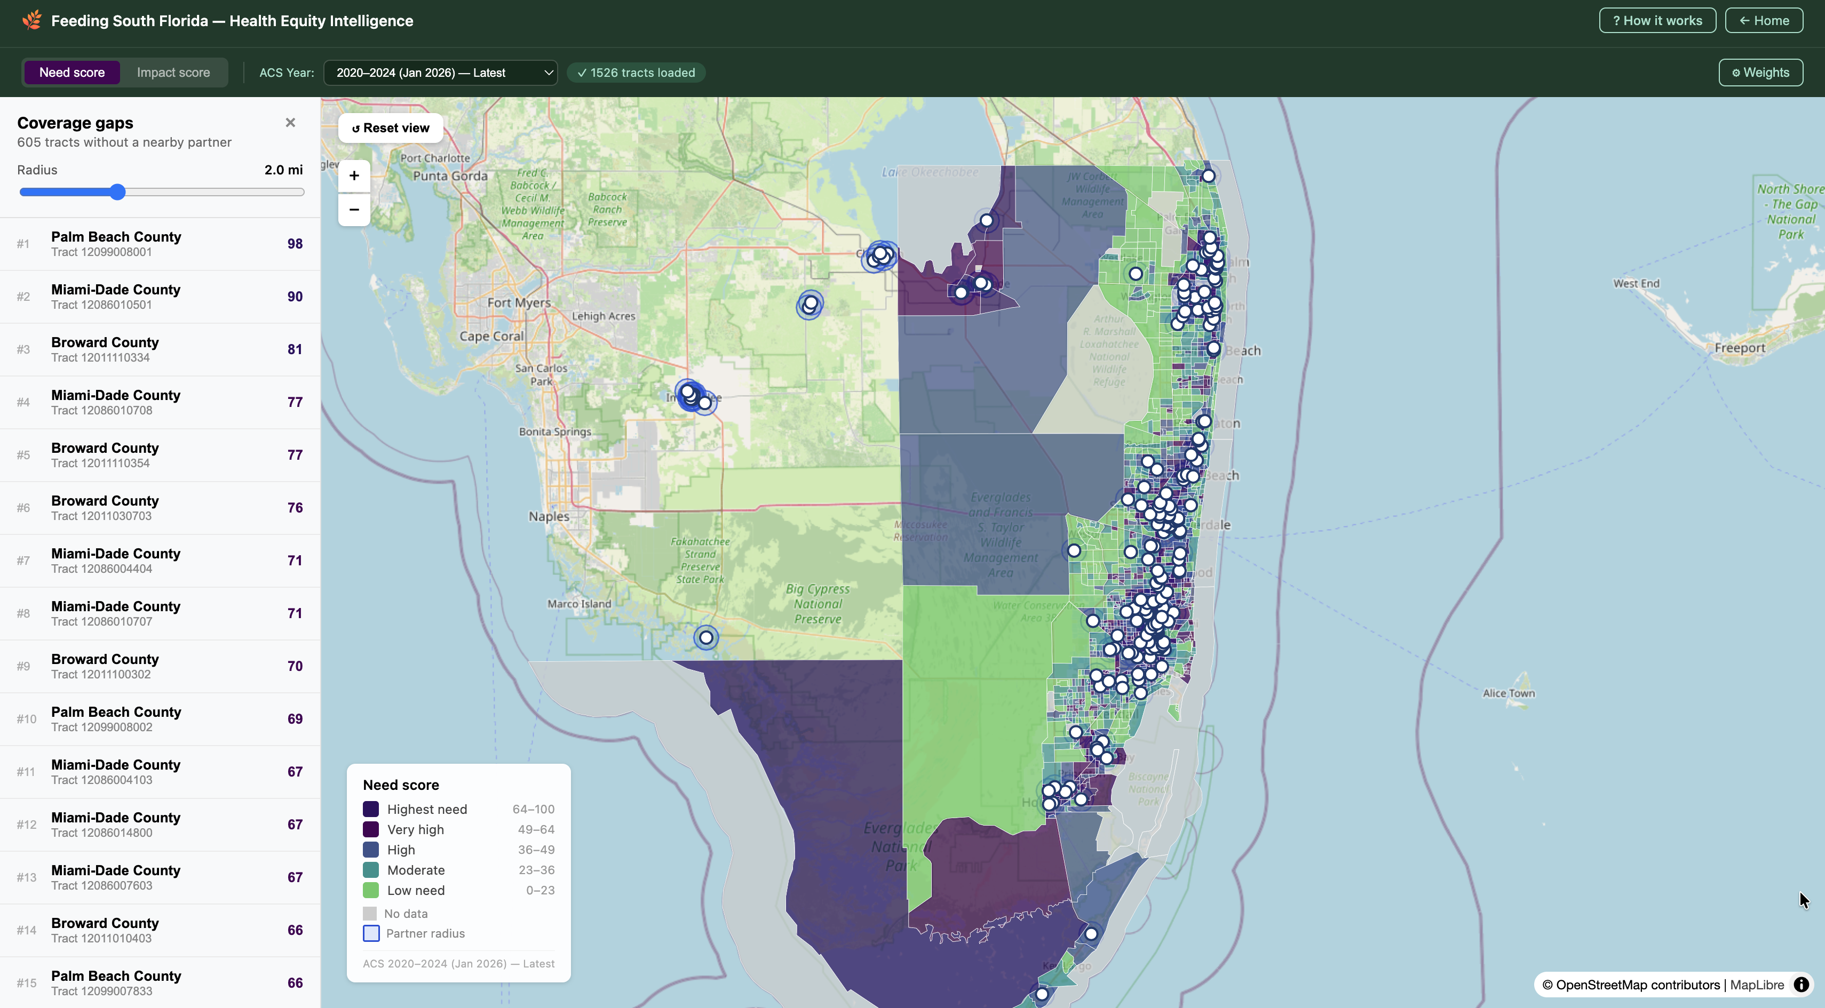Select #14 Broward tract 12011010403
Viewport: 1825px width, 1008px height.
tap(160, 930)
